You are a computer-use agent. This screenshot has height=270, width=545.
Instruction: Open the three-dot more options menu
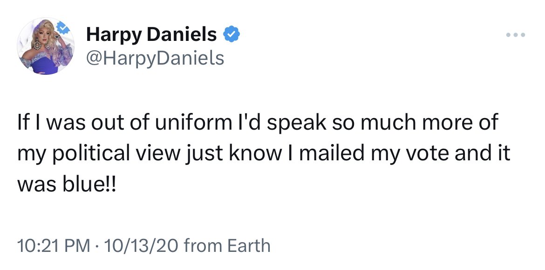tap(517, 35)
